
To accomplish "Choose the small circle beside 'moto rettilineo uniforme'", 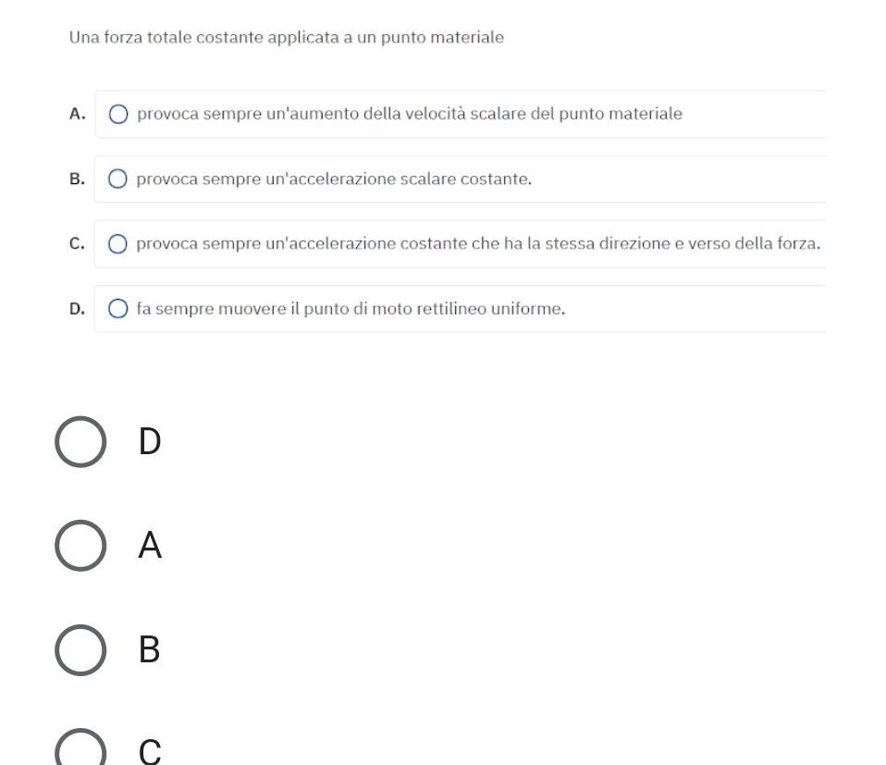I will (x=117, y=308).
